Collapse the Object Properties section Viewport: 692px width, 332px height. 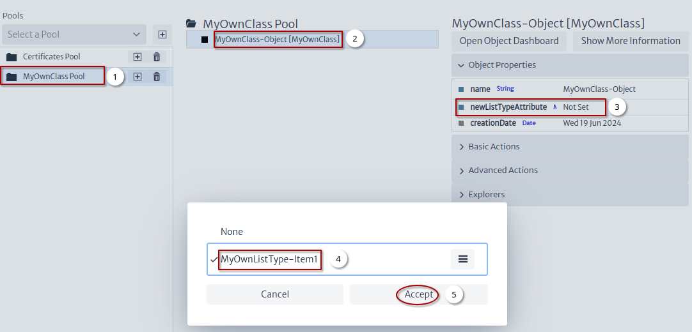click(570, 65)
